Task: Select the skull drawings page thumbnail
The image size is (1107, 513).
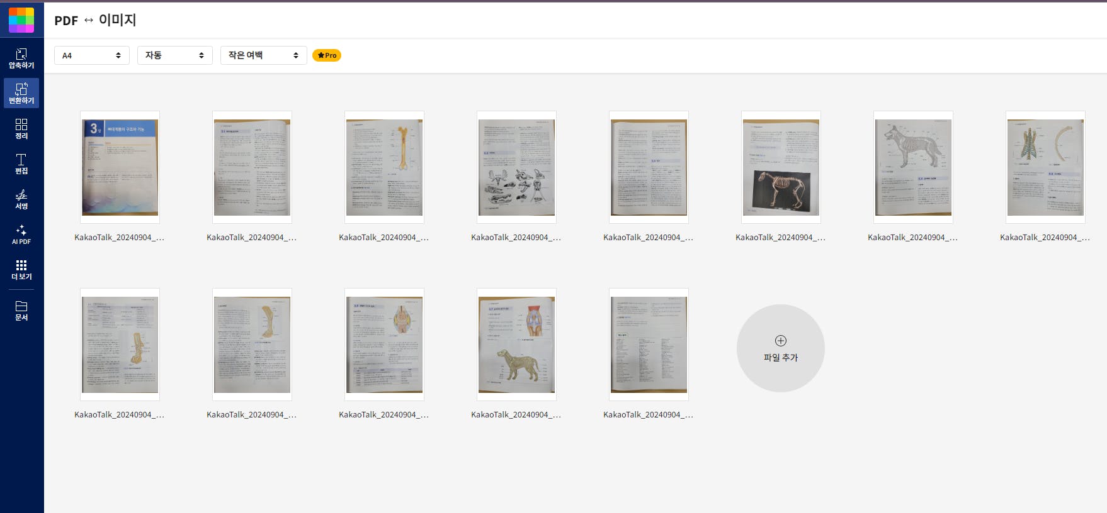Action: click(x=516, y=167)
